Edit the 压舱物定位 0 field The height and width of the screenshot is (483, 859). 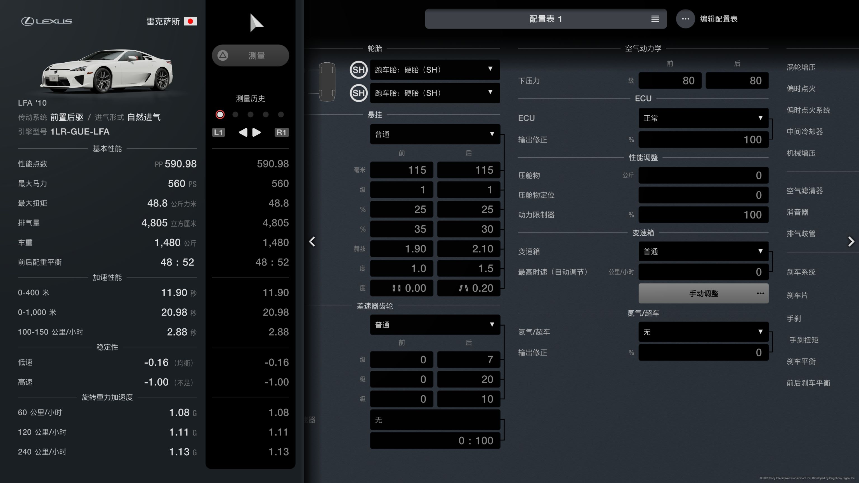(x=703, y=195)
